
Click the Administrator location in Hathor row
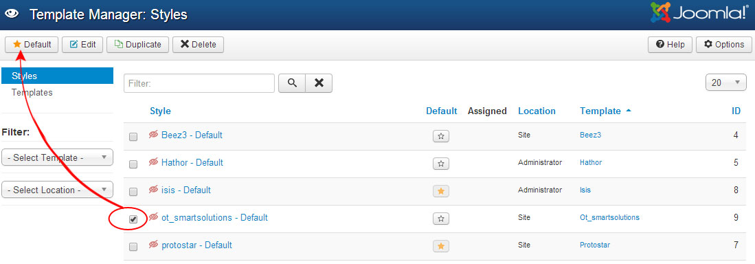(540, 162)
